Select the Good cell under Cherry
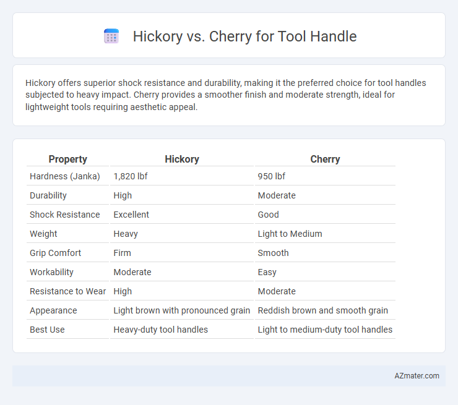Viewport: 458px width, 405px height. pos(325,215)
